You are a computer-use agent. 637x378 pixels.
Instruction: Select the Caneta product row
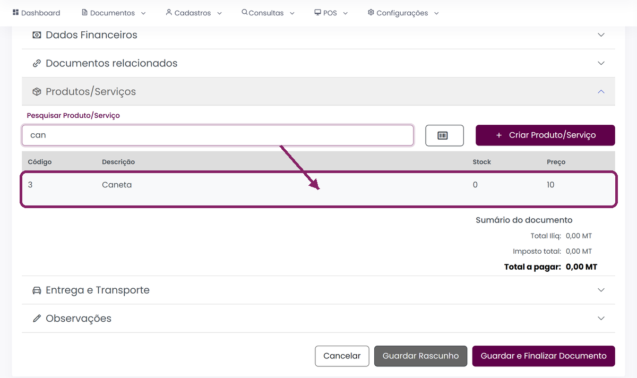coord(318,189)
